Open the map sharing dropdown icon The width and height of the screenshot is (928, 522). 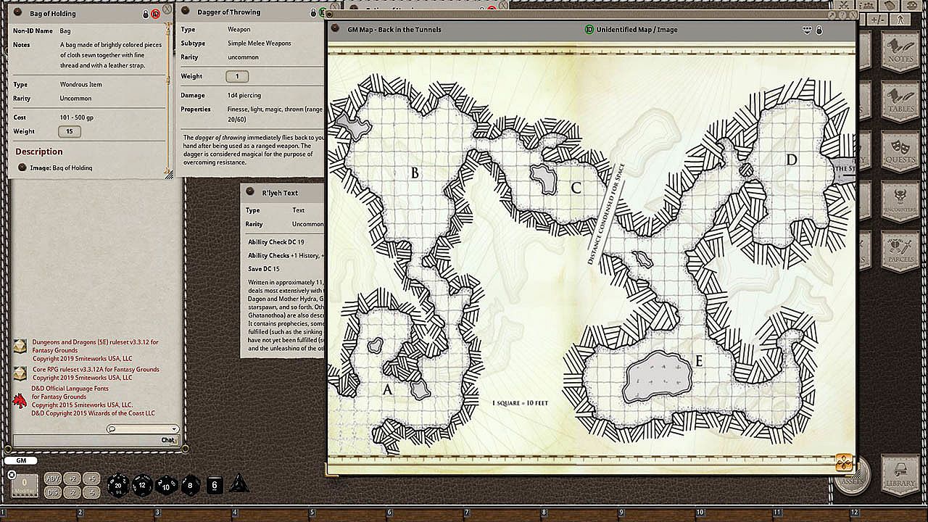807,30
